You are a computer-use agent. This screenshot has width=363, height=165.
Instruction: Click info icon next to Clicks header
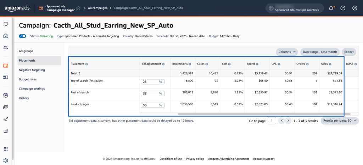tap(207, 64)
